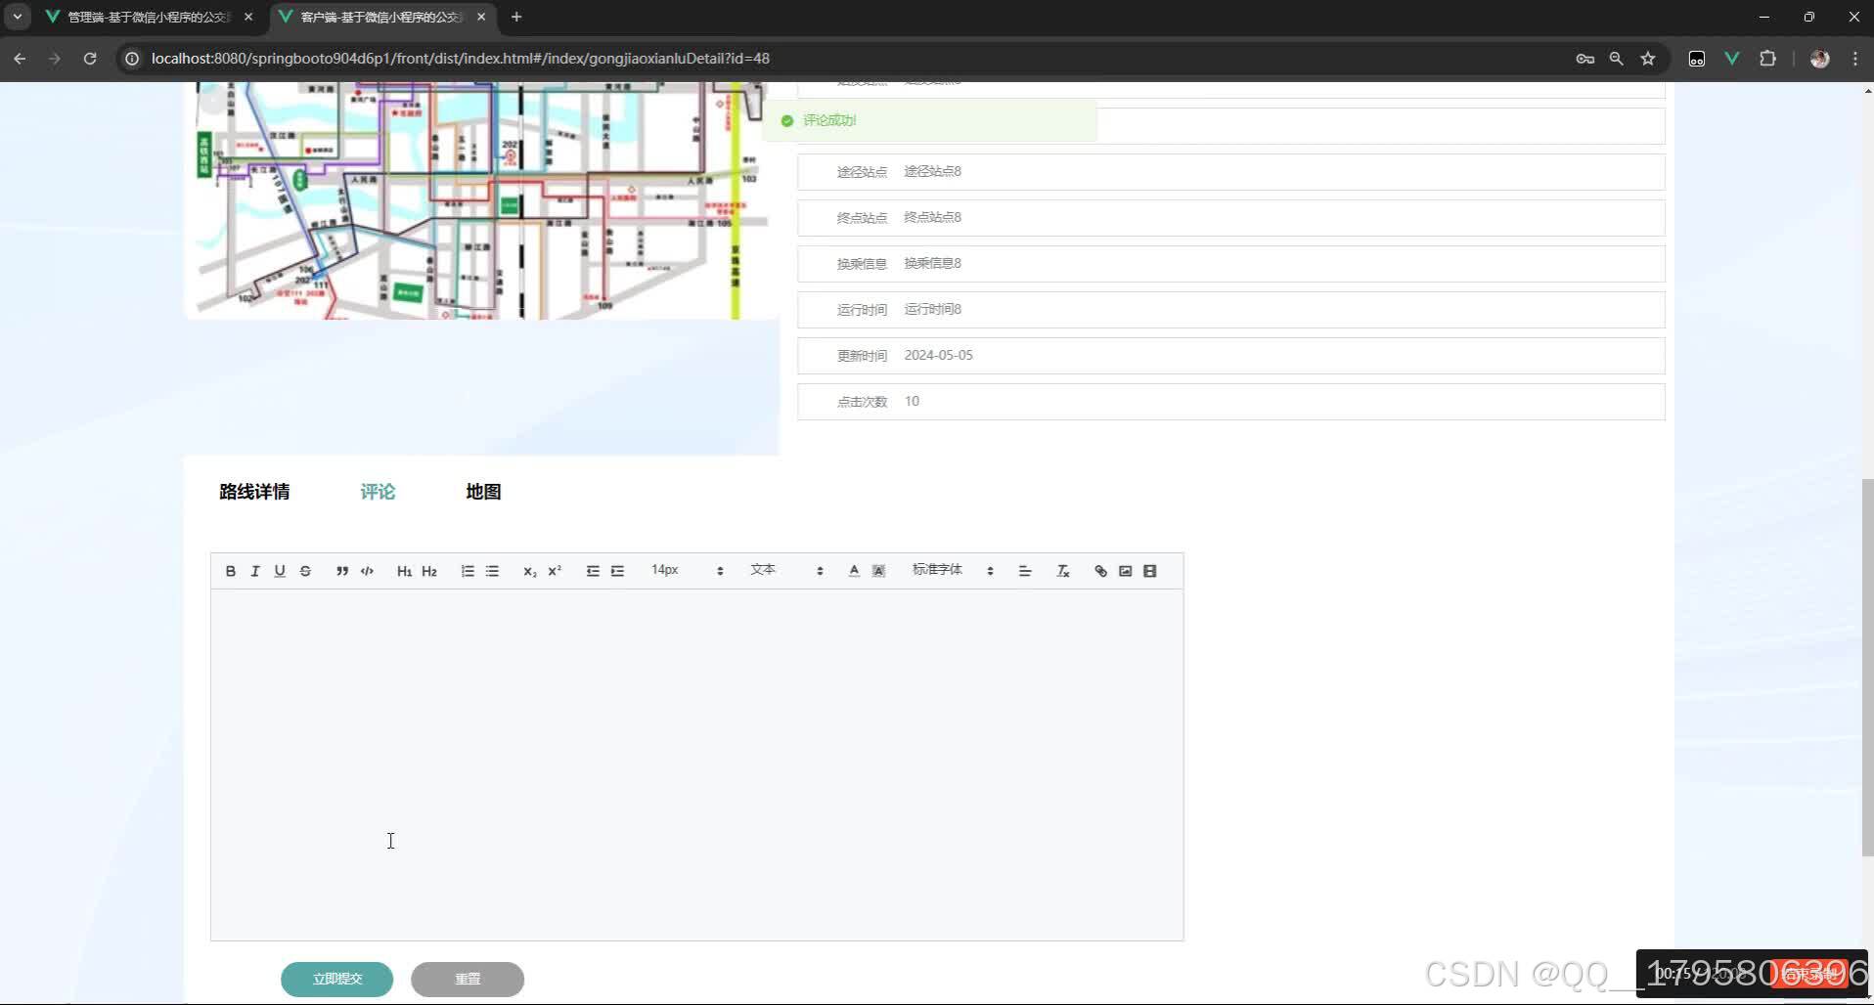Viewport: 1874px width, 1005px height.
Task: Go back to previous page
Action: pos(20,59)
